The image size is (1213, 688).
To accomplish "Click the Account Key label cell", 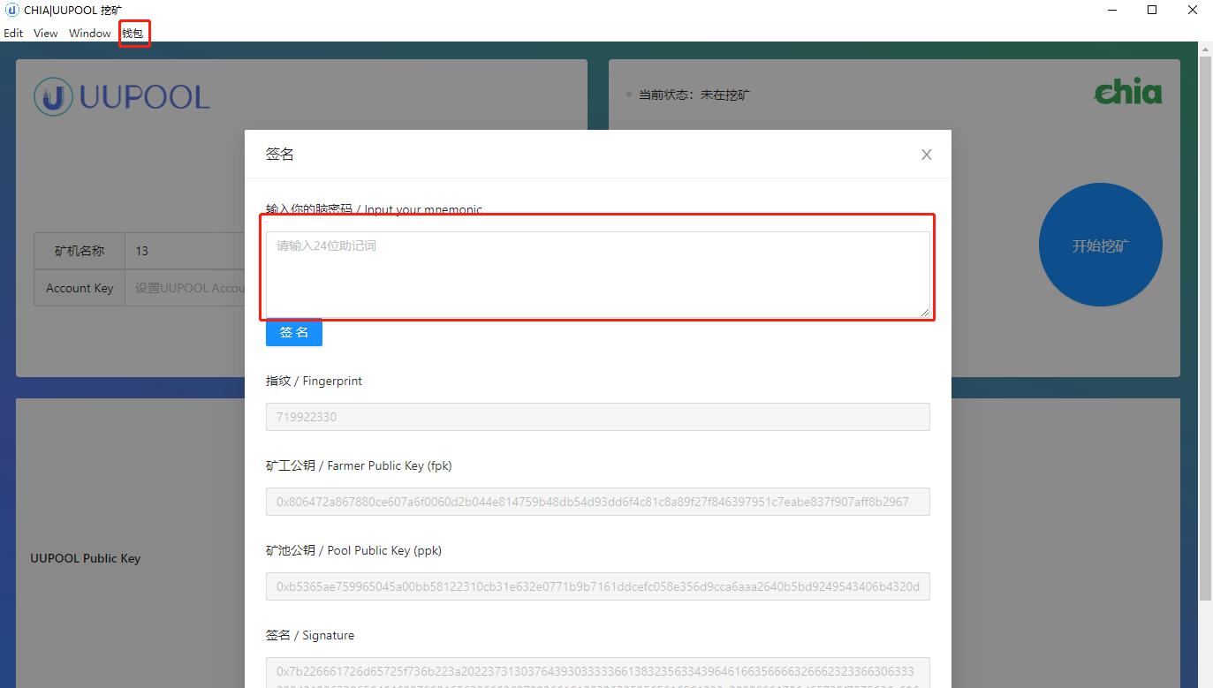I will (x=80, y=288).
